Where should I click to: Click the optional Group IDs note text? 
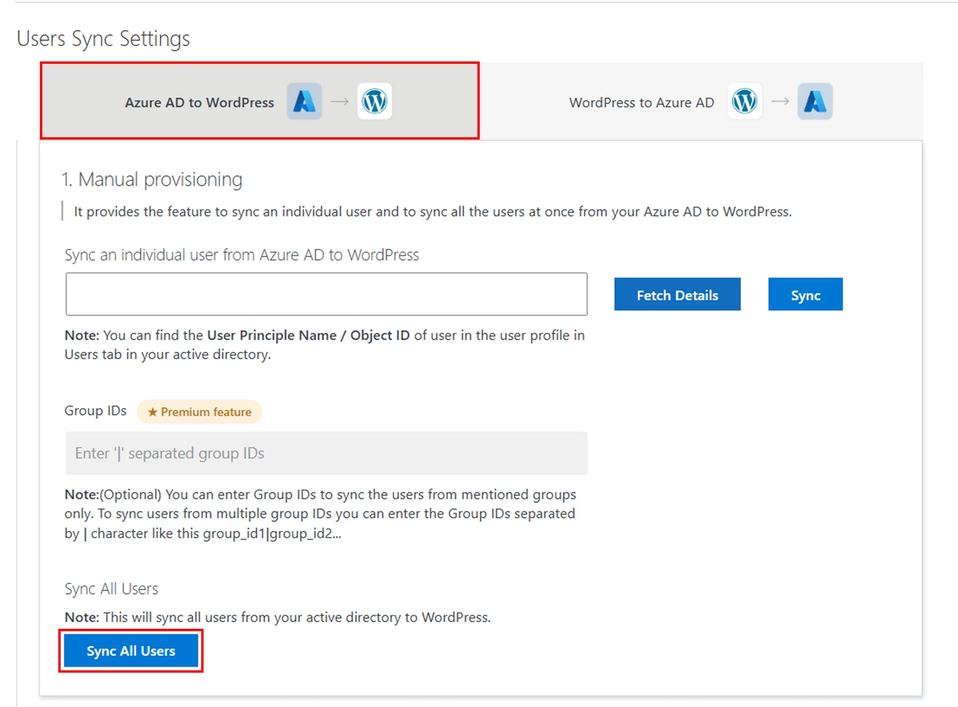(x=320, y=514)
